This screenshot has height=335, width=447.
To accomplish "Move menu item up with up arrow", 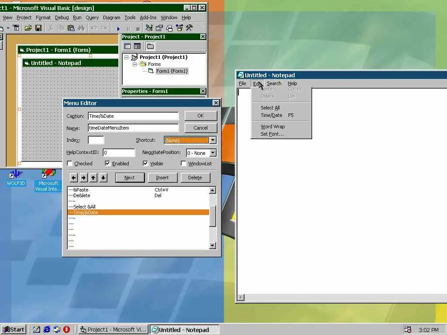I will point(93,178).
